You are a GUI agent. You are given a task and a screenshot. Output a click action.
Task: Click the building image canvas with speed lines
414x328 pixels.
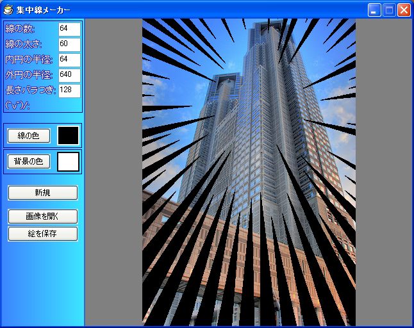point(249,172)
